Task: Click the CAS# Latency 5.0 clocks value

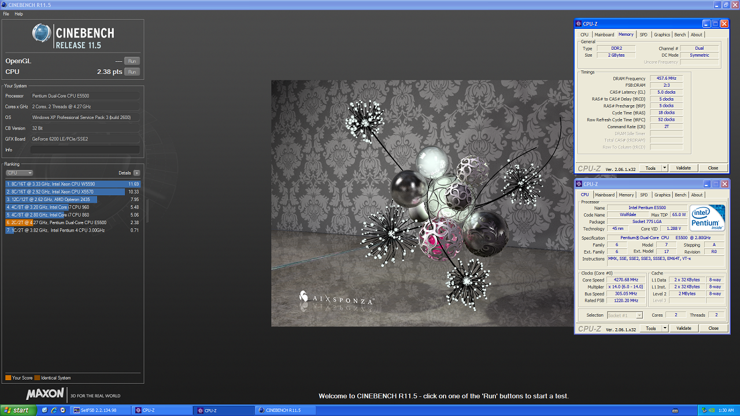Action: [x=666, y=92]
